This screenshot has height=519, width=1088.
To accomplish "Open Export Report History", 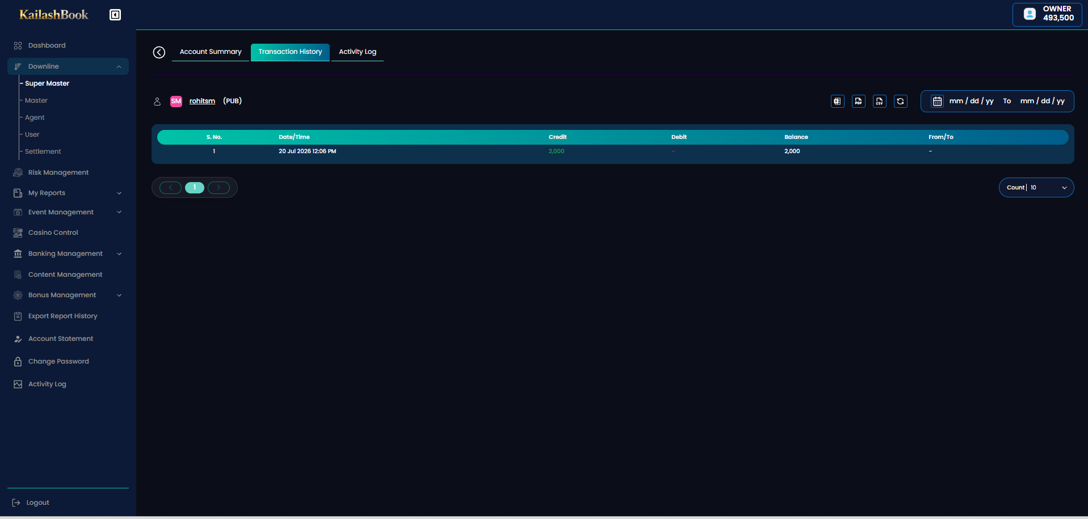I will pos(62,316).
